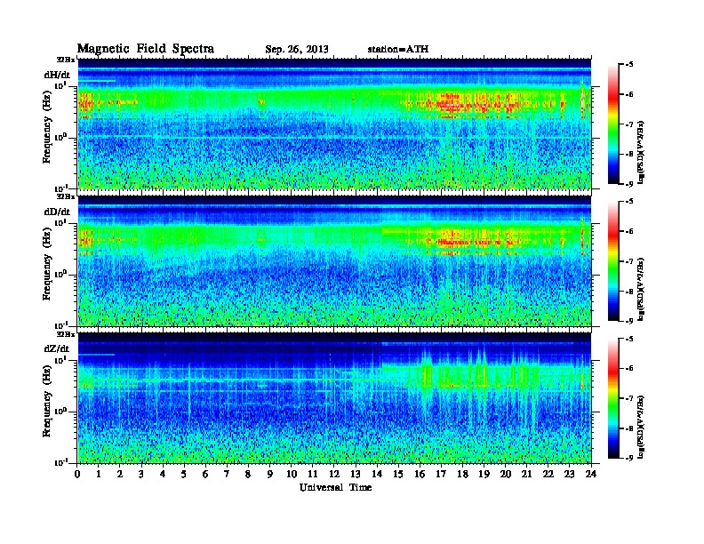704x544 pixels.
Task: Click the log(PSD) unit label on the dD/dt color bar
Action: (x=641, y=289)
